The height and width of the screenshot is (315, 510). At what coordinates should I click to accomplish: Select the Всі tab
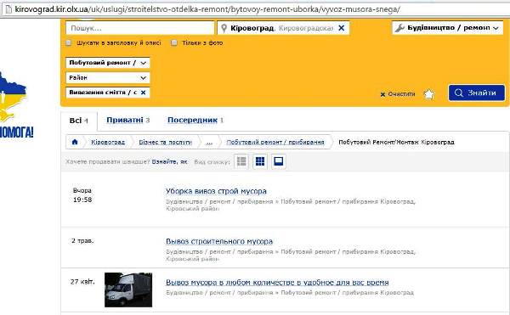pos(79,121)
